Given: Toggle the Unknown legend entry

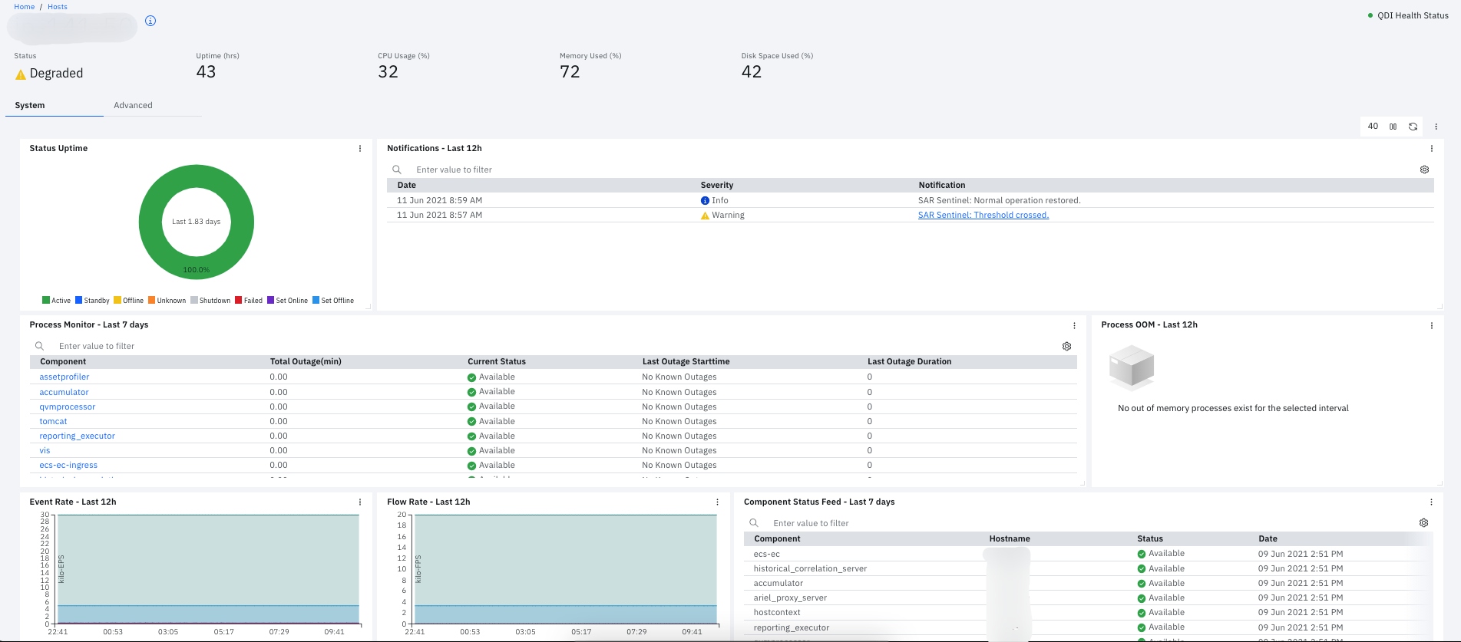Looking at the screenshot, I should (167, 301).
